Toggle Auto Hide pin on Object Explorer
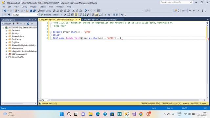Viewport: 210px width, 118px height. (x=32, y=20)
